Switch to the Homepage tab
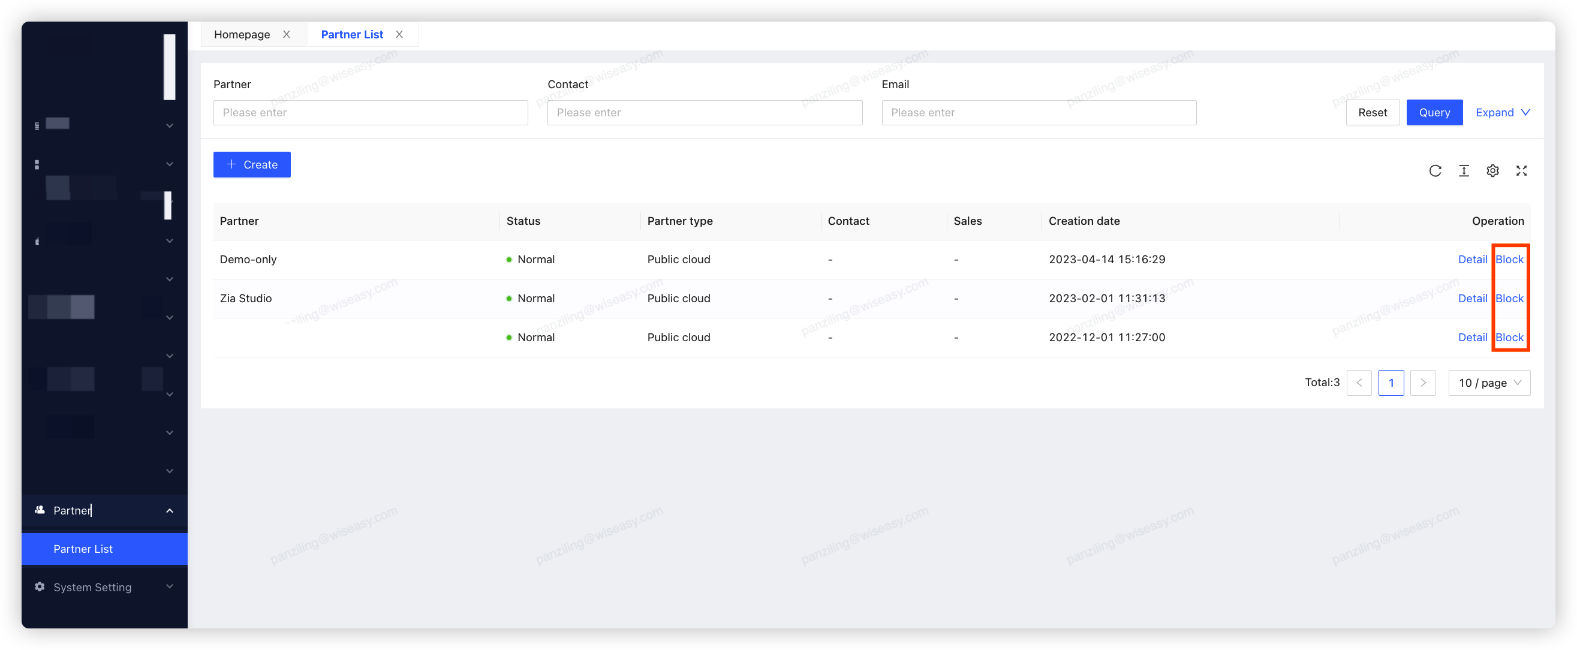Image resolution: width=1577 pixels, height=650 pixels. pyautogui.click(x=242, y=34)
